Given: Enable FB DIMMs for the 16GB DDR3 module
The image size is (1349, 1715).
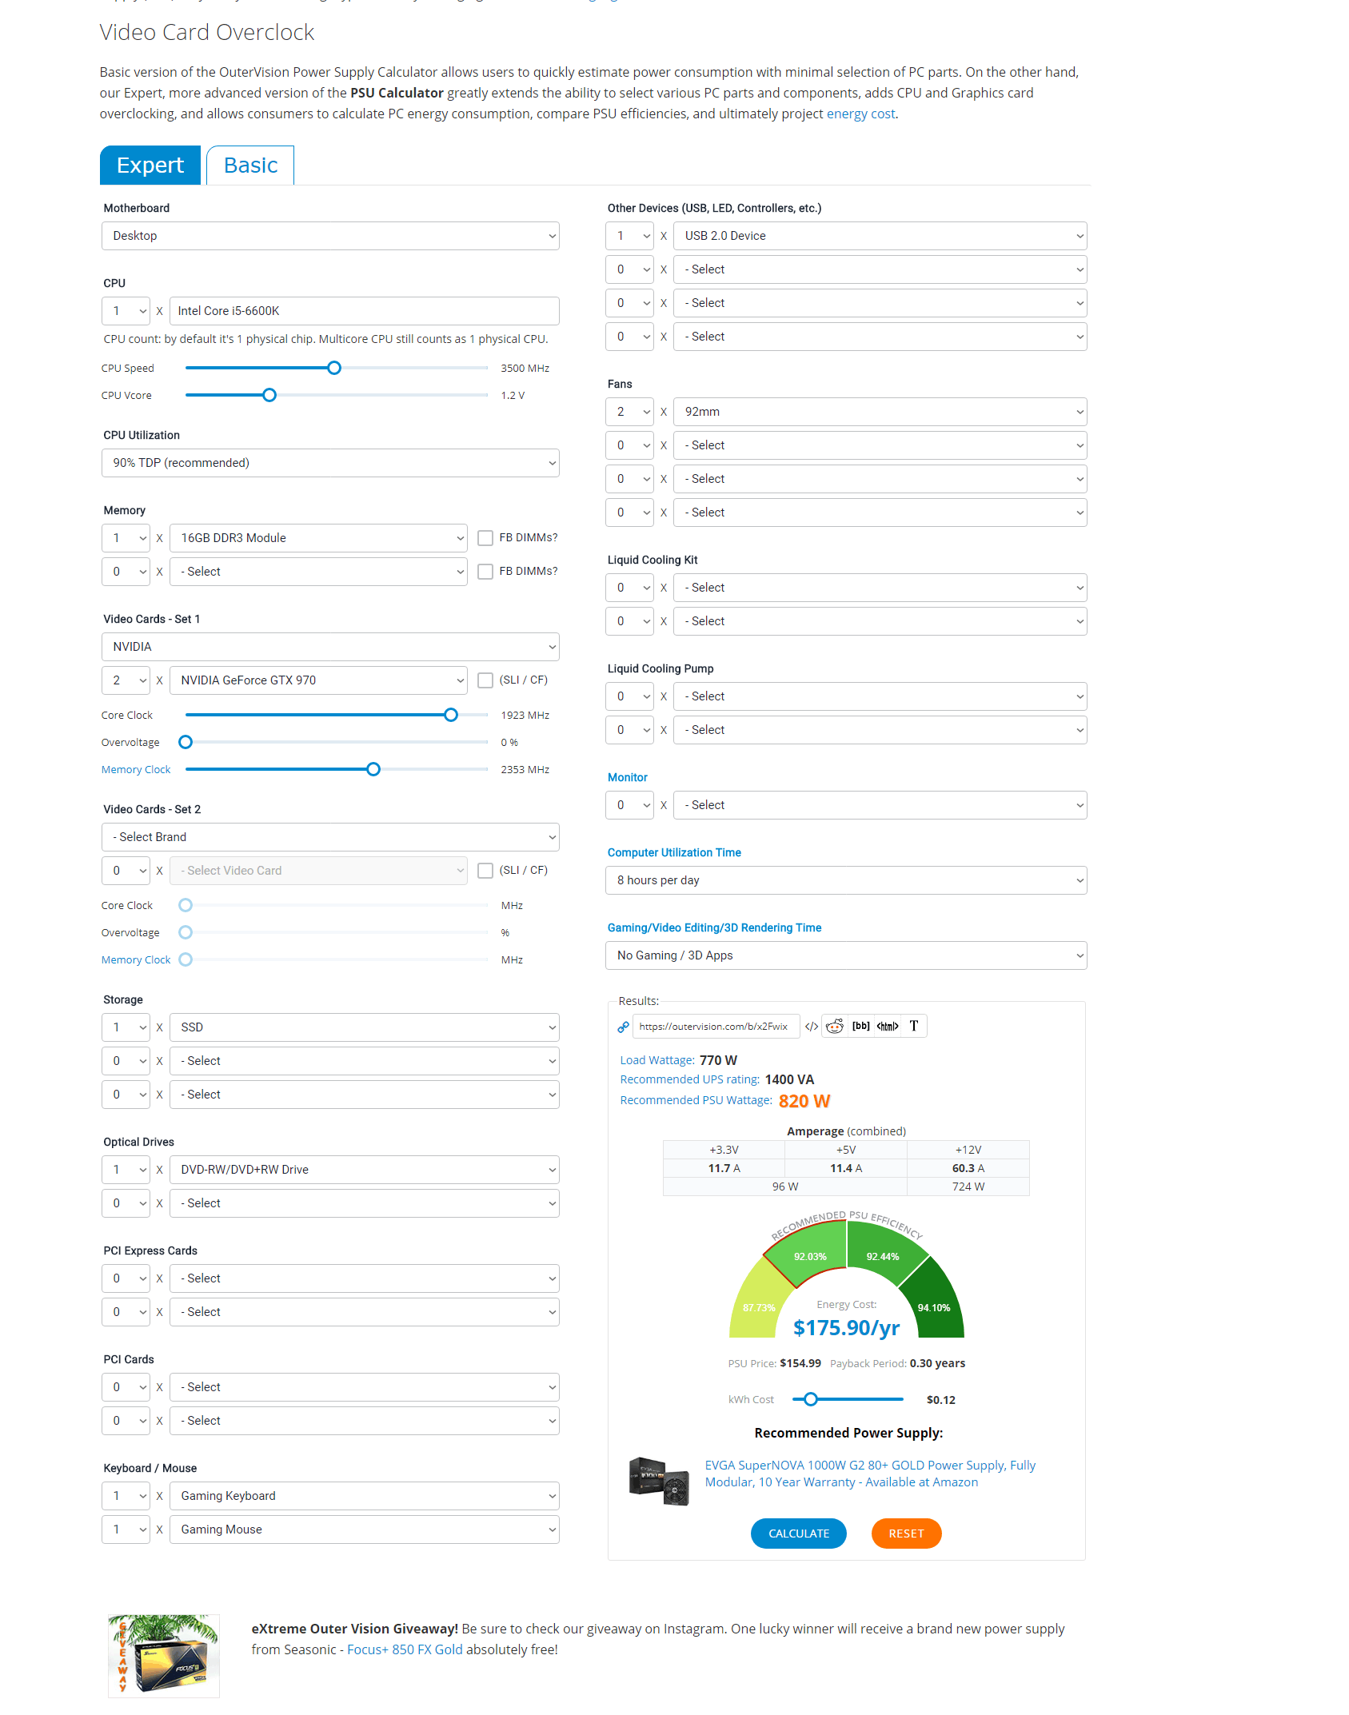Looking at the screenshot, I should 485,538.
